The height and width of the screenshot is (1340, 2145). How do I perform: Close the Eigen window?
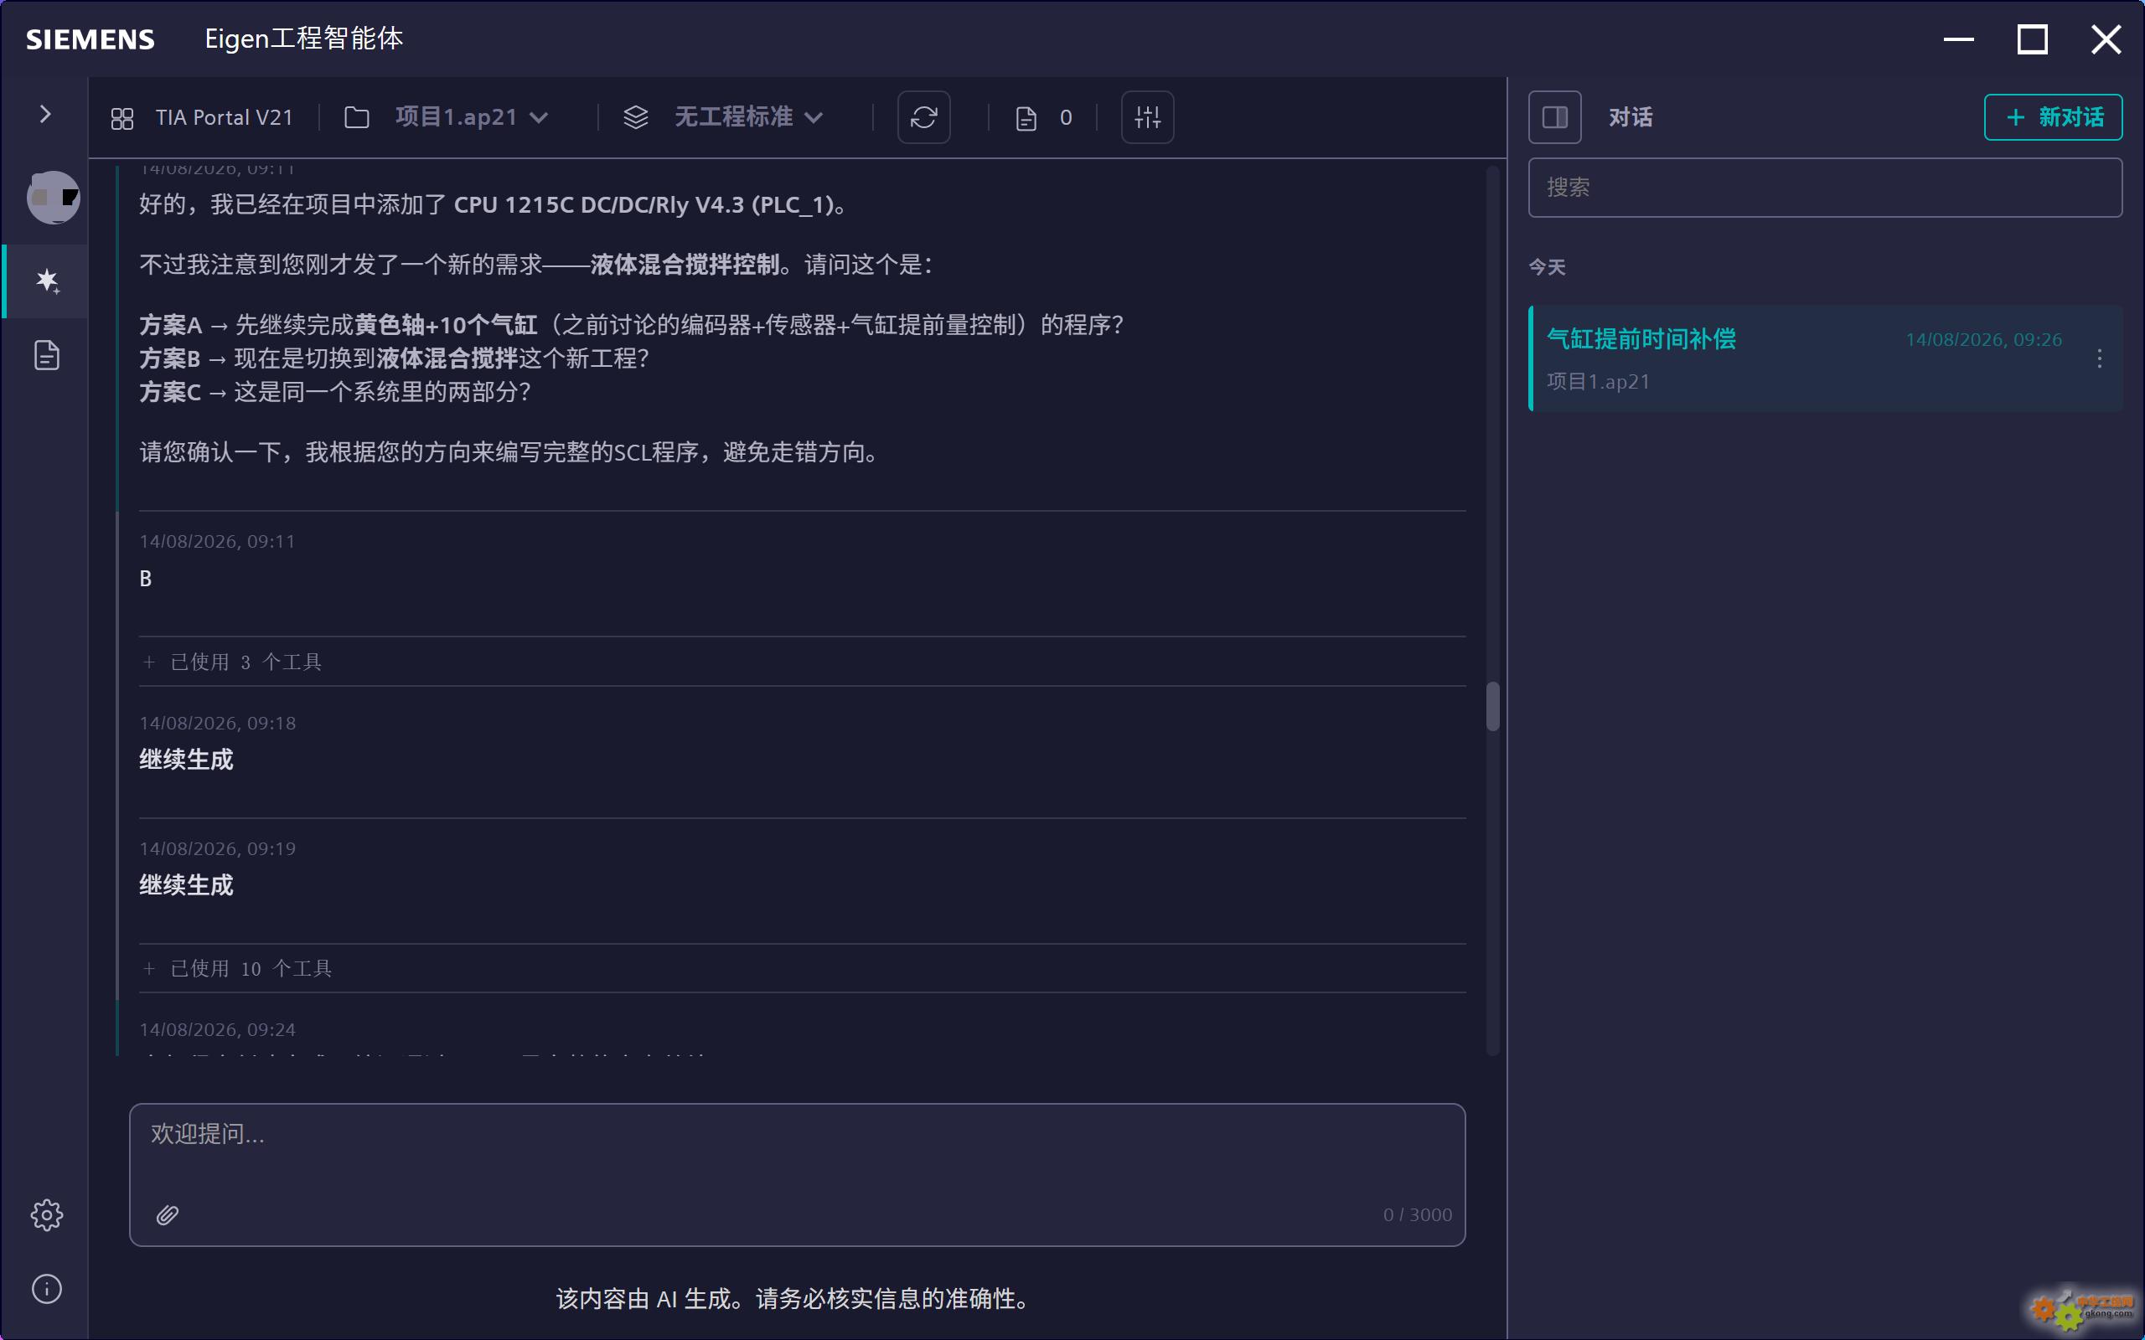2106,39
